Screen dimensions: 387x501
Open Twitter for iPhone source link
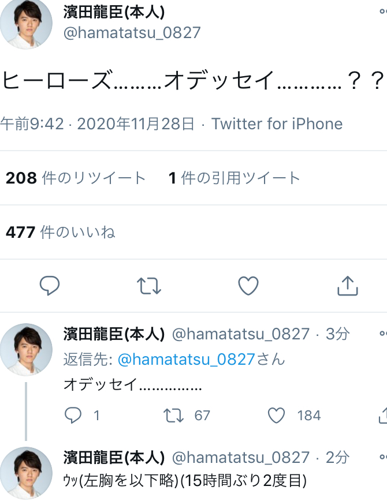point(277,124)
